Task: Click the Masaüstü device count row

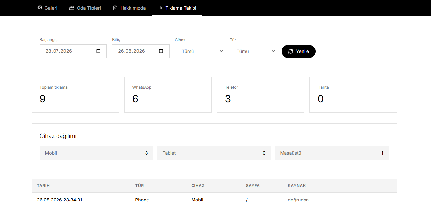Action: point(332,153)
